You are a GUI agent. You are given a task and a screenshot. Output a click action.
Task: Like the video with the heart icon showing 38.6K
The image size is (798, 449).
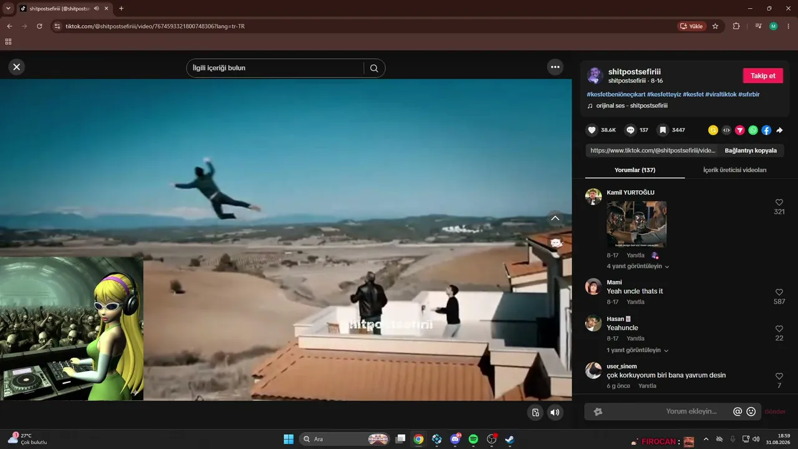point(592,130)
